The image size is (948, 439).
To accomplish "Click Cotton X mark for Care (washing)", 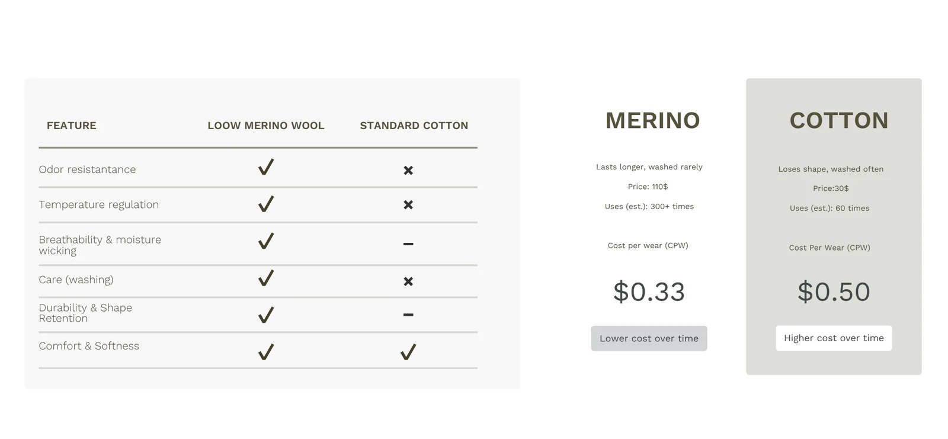I will point(408,281).
